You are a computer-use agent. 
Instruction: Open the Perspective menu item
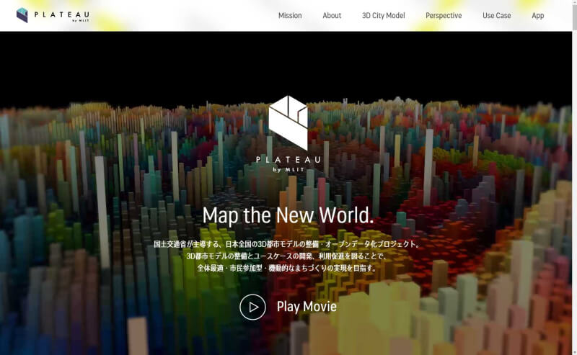(x=444, y=16)
